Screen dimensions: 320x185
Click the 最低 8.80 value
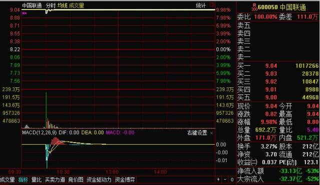point(312,122)
